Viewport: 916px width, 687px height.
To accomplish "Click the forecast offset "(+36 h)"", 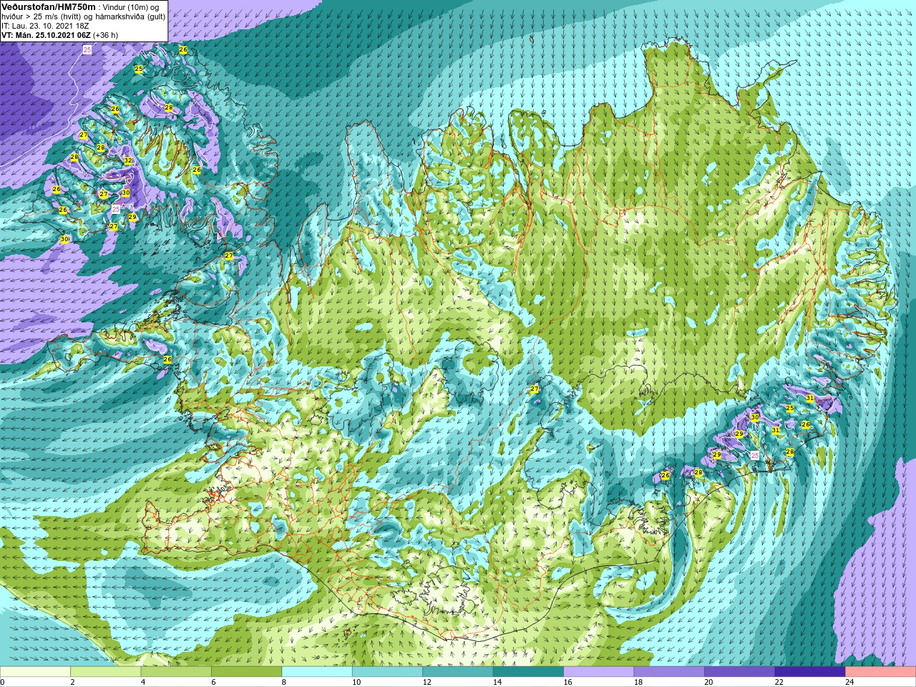I will [x=106, y=34].
